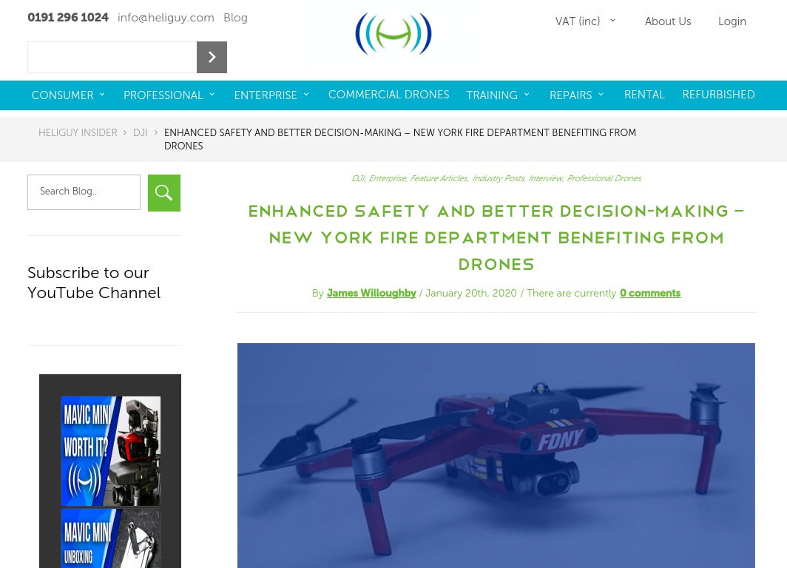787x568 pixels.
Task: Click the Login link
Action: (x=732, y=21)
